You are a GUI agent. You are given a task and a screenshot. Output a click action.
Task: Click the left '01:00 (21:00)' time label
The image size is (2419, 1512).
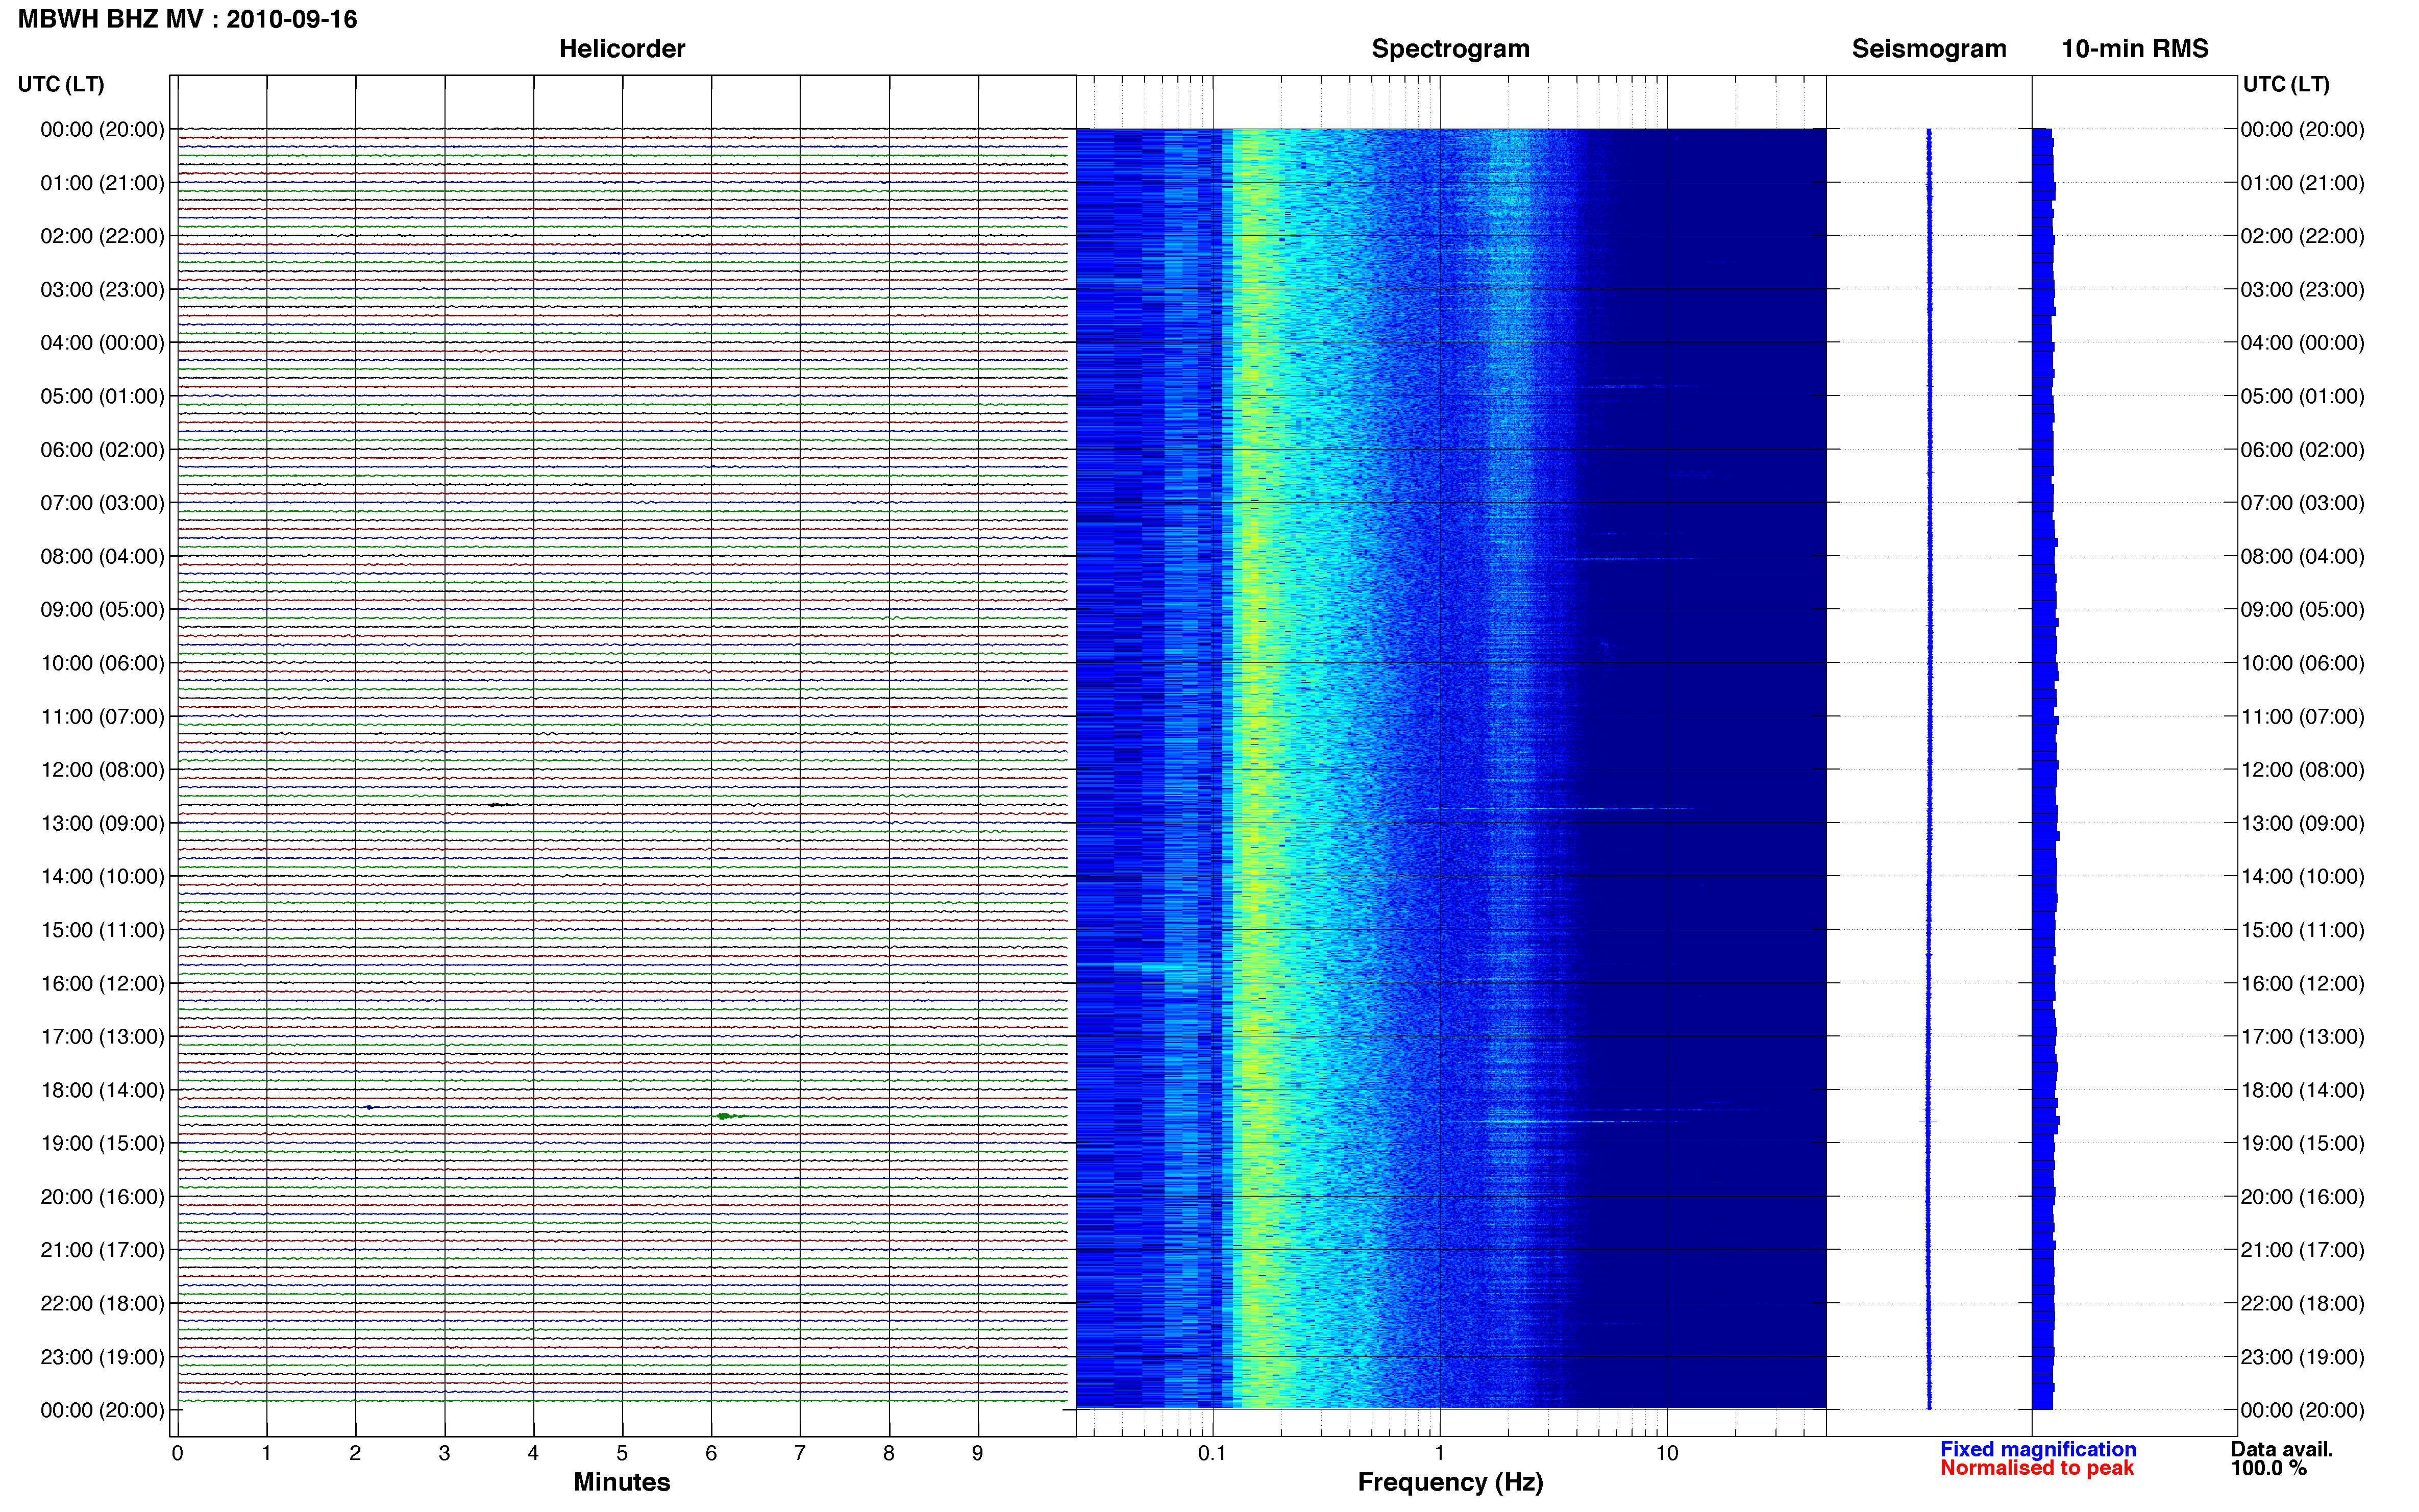102,183
